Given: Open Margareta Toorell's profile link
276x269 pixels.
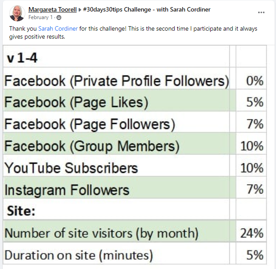Looking at the screenshot, I should click(x=52, y=9).
